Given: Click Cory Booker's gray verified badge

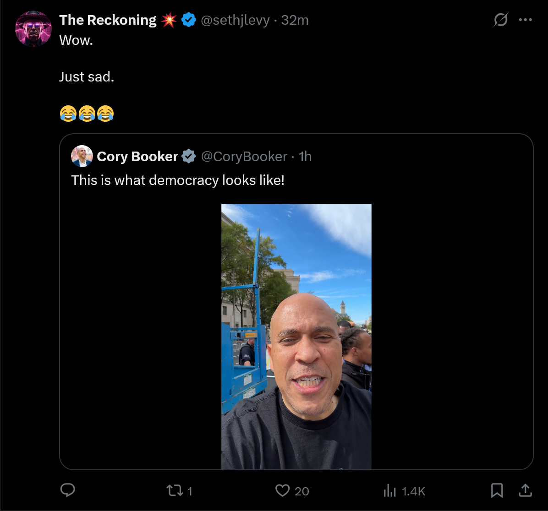Looking at the screenshot, I should [188, 157].
